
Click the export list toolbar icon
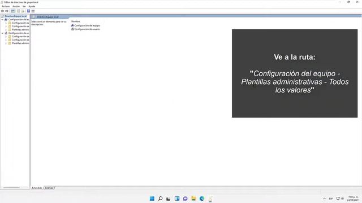point(23,11)
